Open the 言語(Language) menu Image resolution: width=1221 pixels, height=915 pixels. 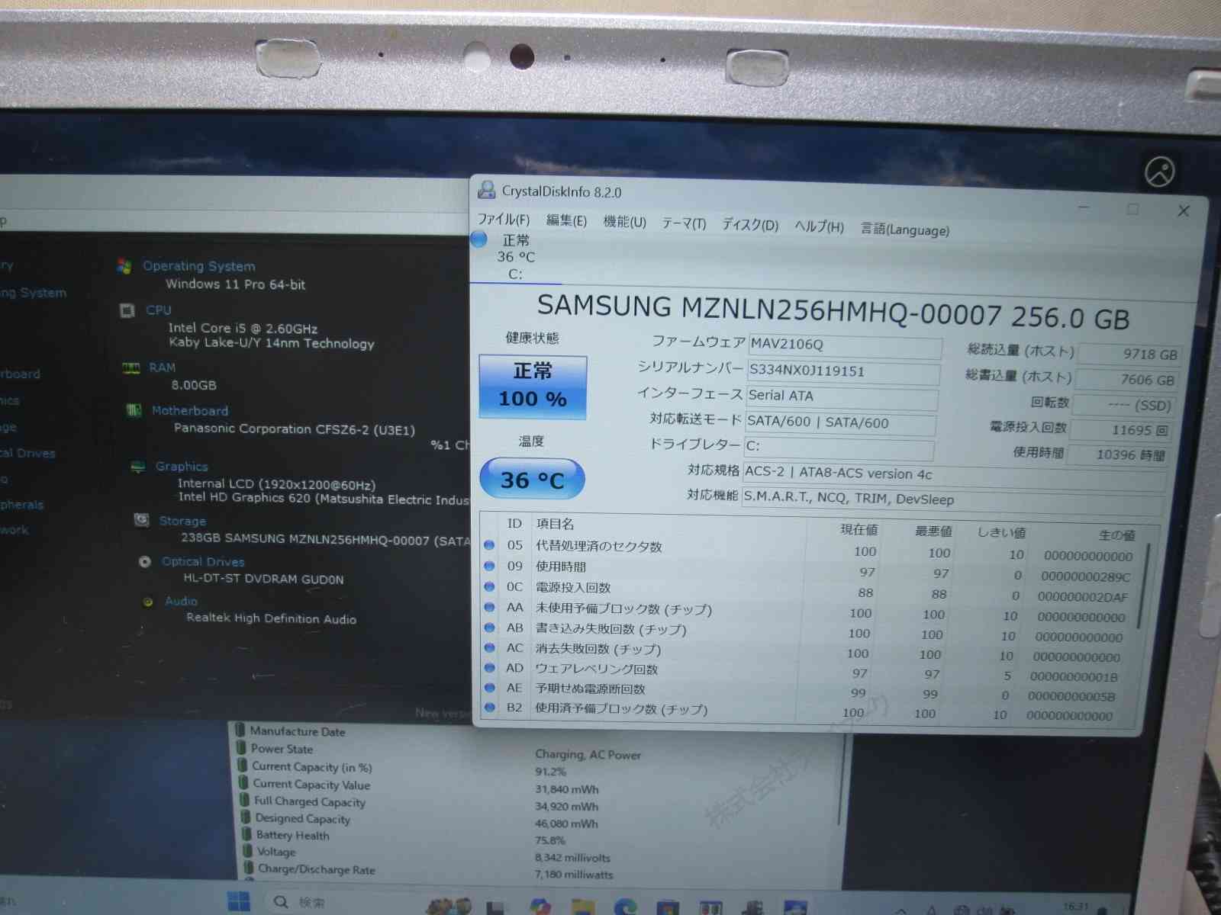point(904,230)
